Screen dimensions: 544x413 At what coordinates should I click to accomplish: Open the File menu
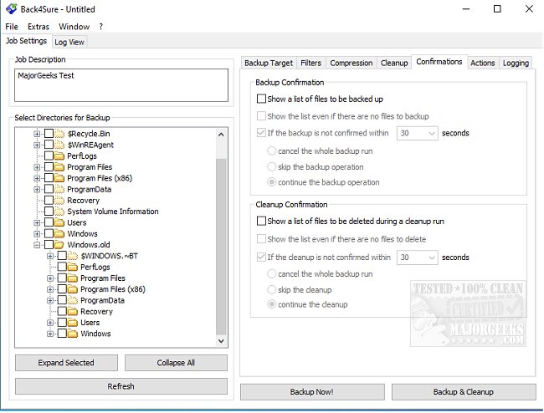pos(12,27)
